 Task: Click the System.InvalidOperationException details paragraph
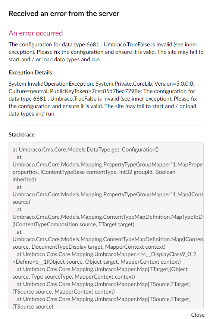[103, 99]
